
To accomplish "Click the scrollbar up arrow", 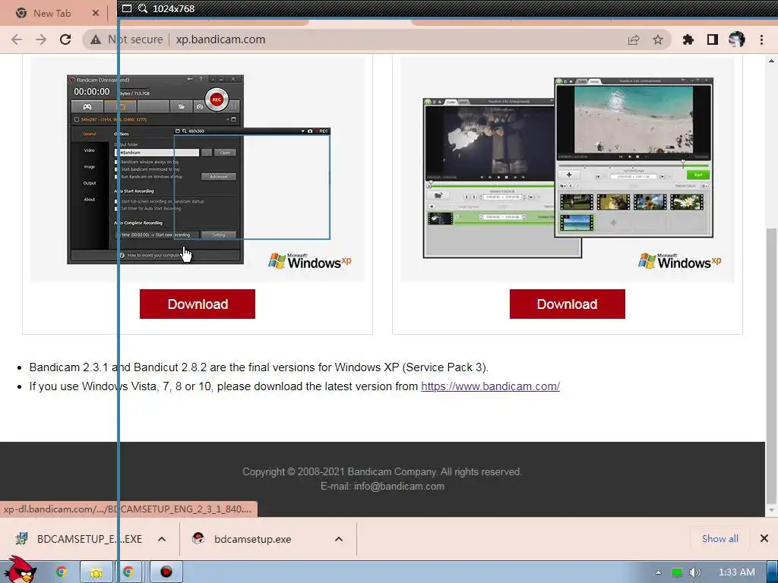I will coord(771,61).
